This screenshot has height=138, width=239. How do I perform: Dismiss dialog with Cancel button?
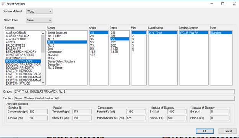[x=228, y=131]
